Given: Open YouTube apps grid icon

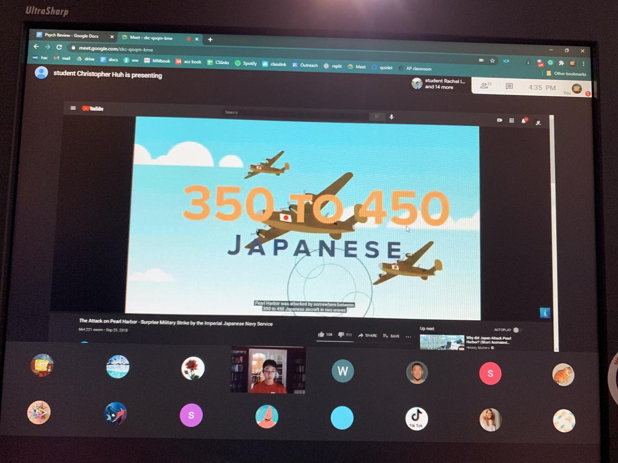Looking at the screenshot, I should tap(512, 120).
